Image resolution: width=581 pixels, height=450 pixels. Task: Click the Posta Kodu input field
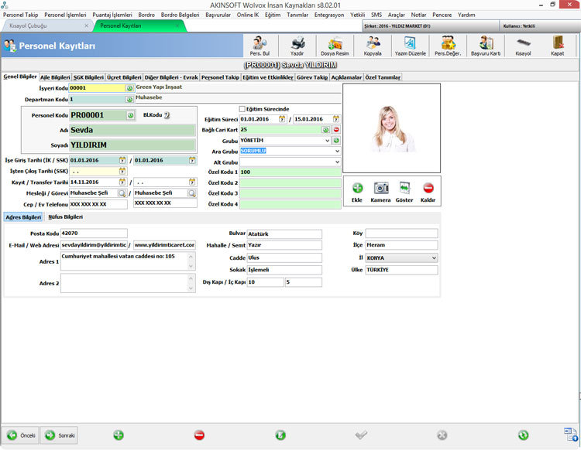(94, 234)
